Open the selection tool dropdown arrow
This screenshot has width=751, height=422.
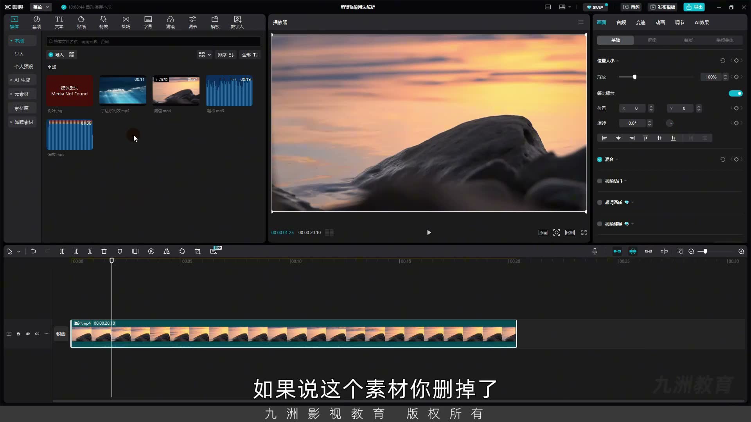[x=18, y=252]
